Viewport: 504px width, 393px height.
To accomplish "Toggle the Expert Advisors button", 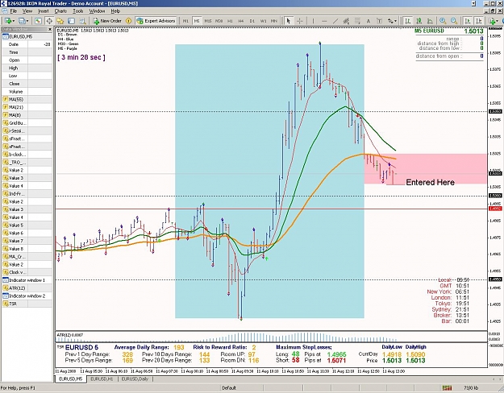I will (x=156, y=21).
